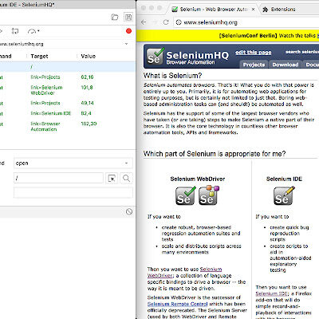The image size is (319, 319).
Task: Follow the 'Selenium IDE' text link
Action: [x=272, y=293]
